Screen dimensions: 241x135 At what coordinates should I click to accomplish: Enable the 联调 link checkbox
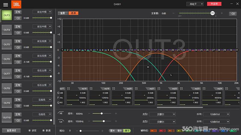pyautogui.click(x=43, y=130)
